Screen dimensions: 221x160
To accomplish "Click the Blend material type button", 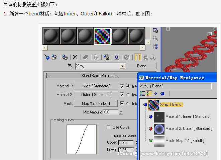I will (x=142, y=66).
